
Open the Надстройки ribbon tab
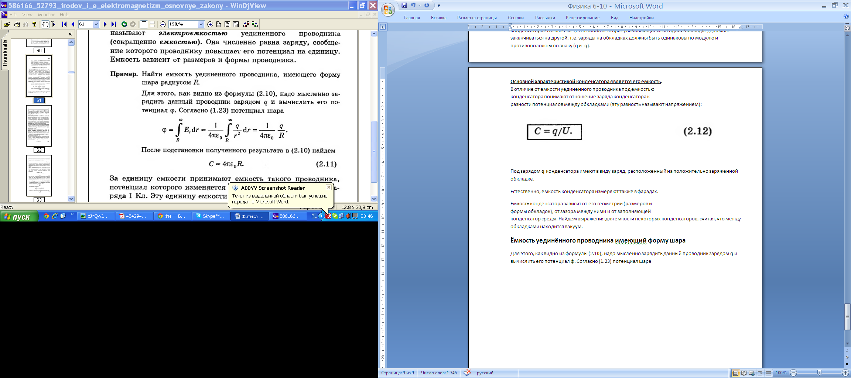[x=641, y=18]
